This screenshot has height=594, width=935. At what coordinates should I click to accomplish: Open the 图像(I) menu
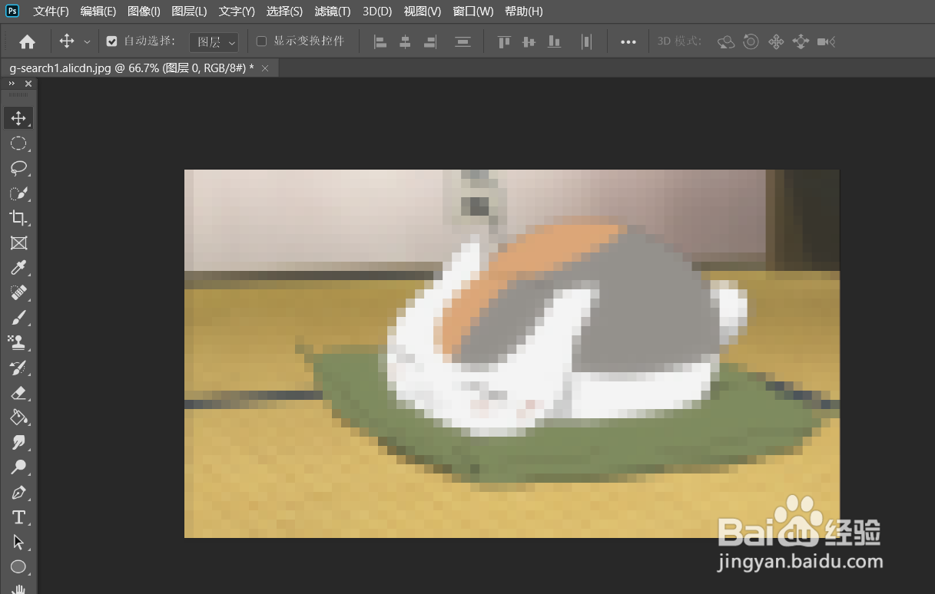click(x=144, y=12)
